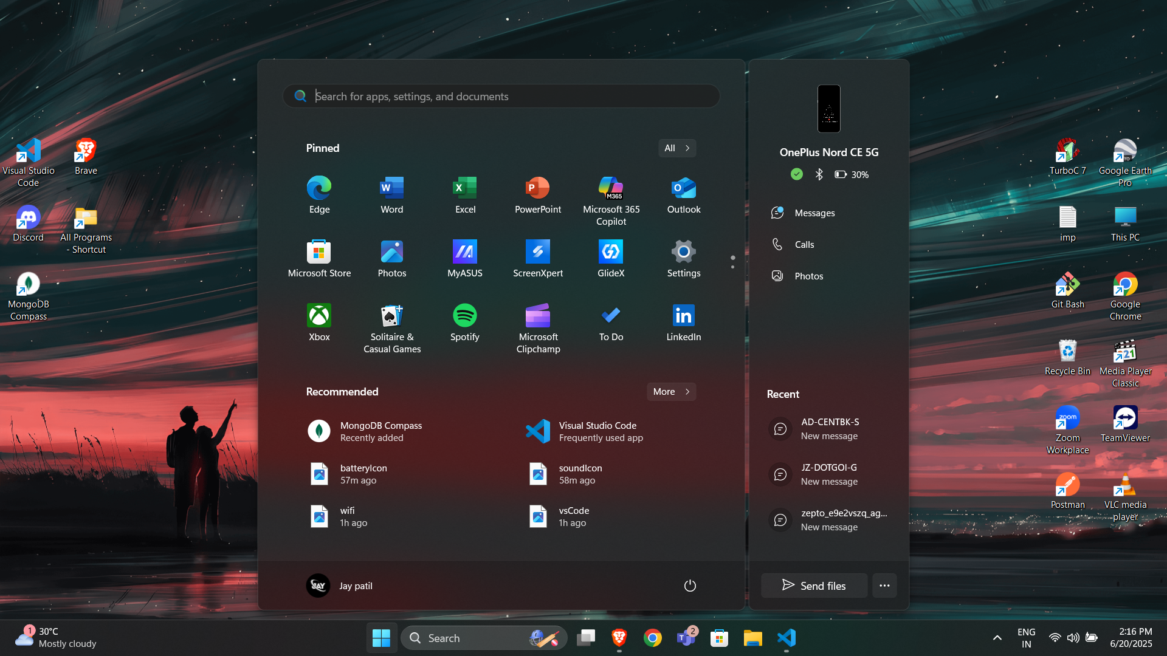
Task: Open clock and date 2:16 PM
Action: click(x=1131, y=638)
